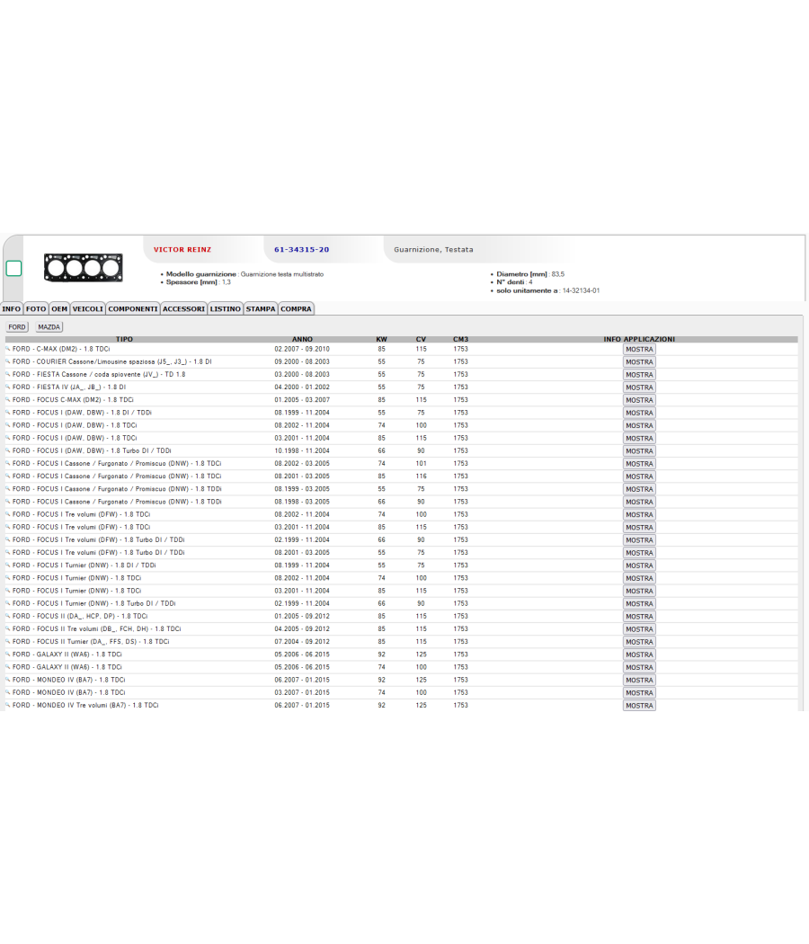The image size is (809, 944).
Task: Click MOSTRA for FIESTA Cassone TD 1.8
Action: tap(639, 375)
